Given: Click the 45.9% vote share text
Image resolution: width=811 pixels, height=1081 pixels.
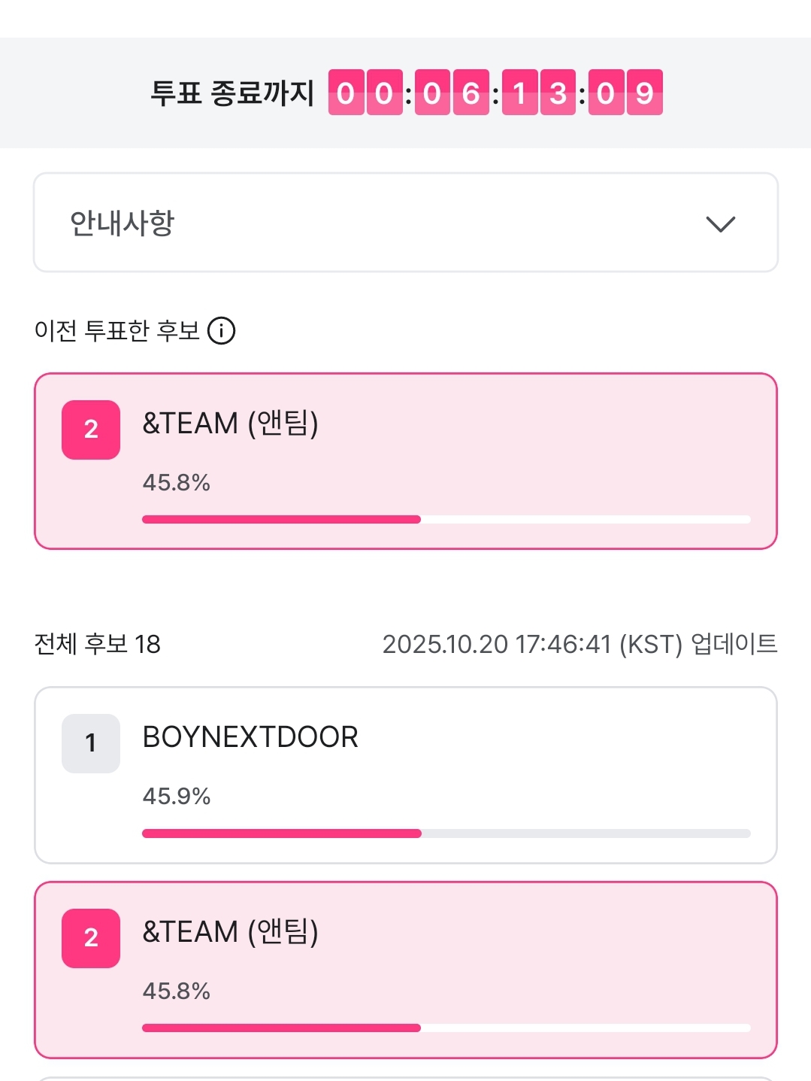Looking at the screenshot, I should [177, 796].
